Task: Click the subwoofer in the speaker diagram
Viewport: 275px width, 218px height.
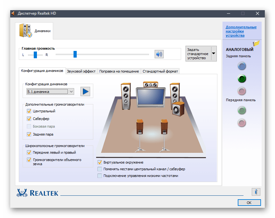Action: tap(178, 109)
